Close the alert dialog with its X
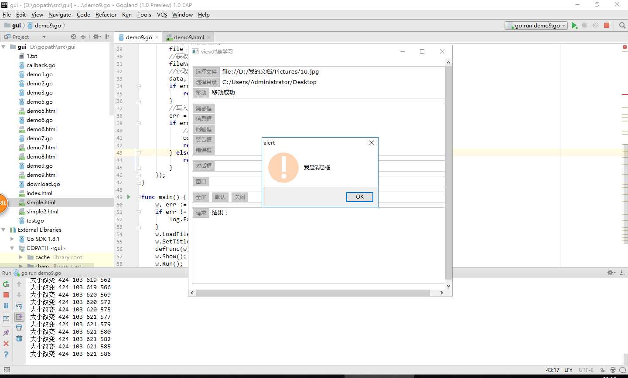The width and height of the screenshot is (628, 378). (x=372, y=143)
